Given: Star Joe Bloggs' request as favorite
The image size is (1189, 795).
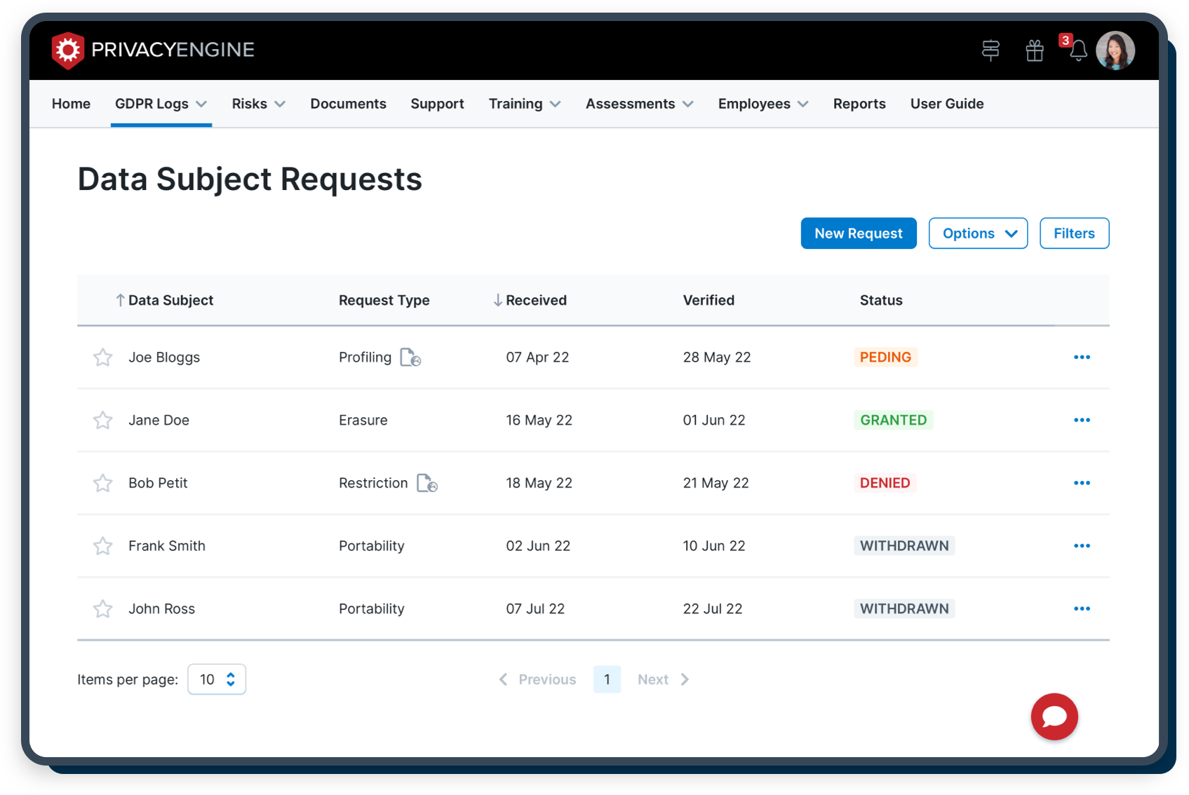Looking at the screenshot, I should (x=102, y=357).
